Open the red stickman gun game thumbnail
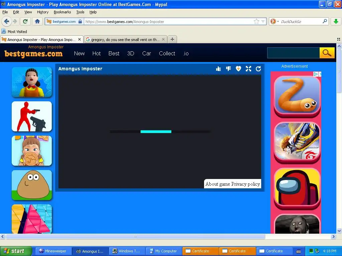Screen dimensions: 342x256 [x=32, y=116]
